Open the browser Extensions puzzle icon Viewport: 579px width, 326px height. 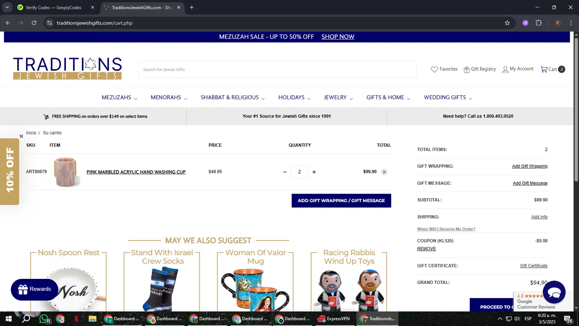tap(539, 23)
